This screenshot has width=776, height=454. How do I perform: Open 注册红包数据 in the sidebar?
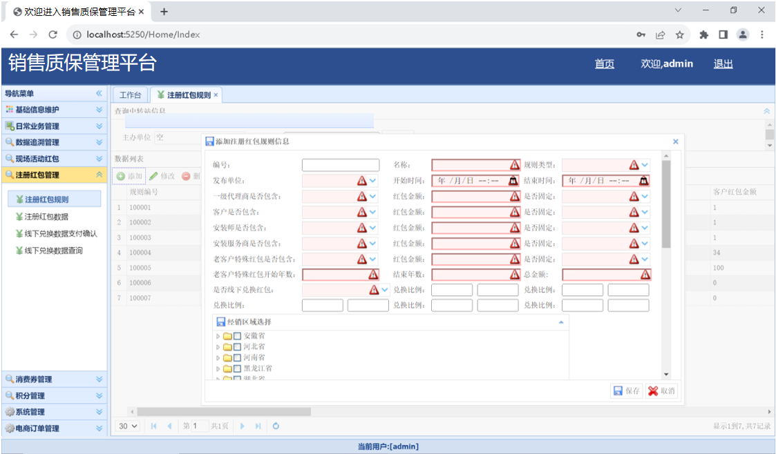click(46, 217)
